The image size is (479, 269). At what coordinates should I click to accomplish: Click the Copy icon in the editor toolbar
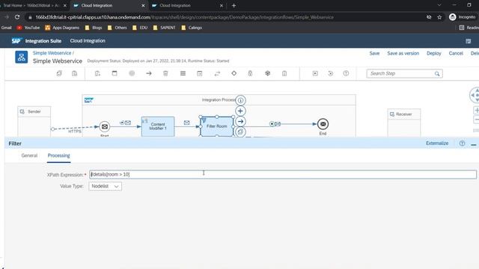click(x=59, y=73)
